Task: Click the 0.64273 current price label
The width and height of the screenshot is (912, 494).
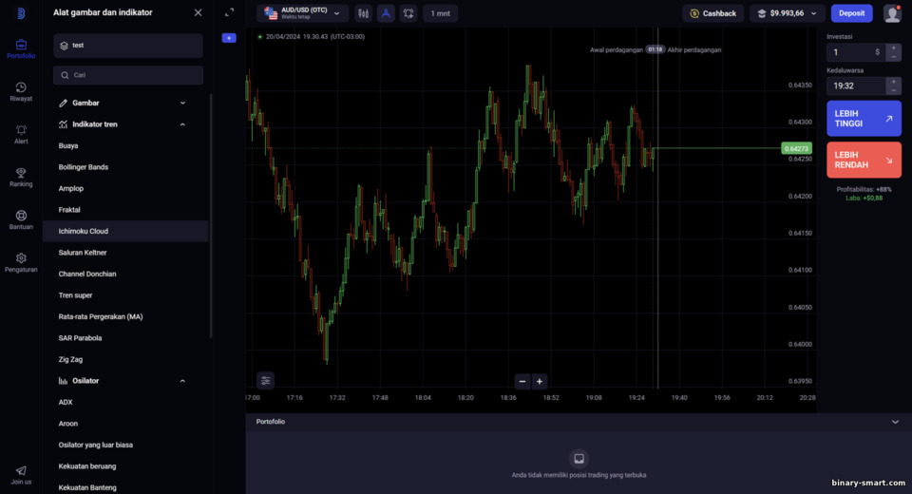Action: click(x=796, y=148)
